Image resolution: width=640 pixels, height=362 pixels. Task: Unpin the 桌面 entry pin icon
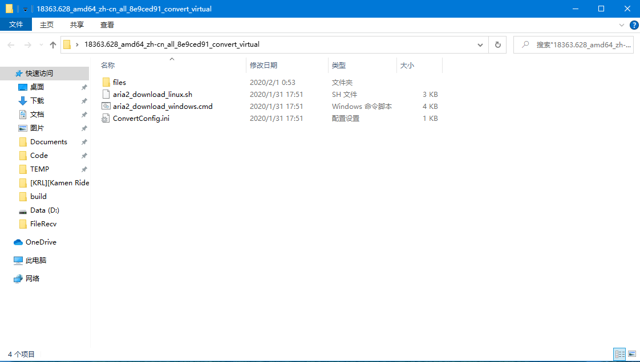click(x=84, y=87)
